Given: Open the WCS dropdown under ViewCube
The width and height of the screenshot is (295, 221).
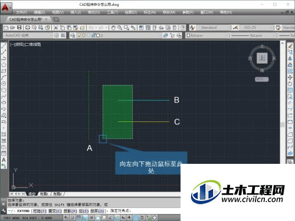Looking at the screenshot, I should coord(261,79).
